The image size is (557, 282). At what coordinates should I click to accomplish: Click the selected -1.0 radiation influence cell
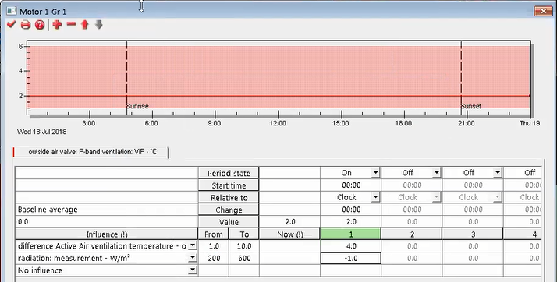pos(350,258)
